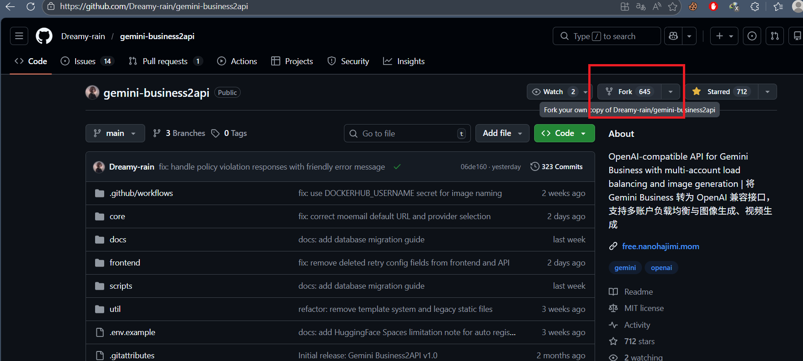Open the browser extensions puzzle icon
Screen dimensions: 803x361
755,6
